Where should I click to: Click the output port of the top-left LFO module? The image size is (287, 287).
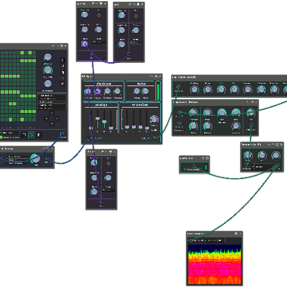[91, 54]
